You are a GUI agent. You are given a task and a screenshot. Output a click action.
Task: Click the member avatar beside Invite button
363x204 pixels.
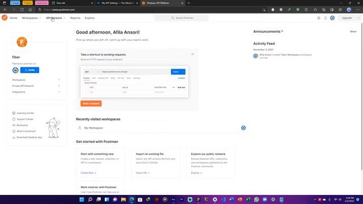pos(15,70)
